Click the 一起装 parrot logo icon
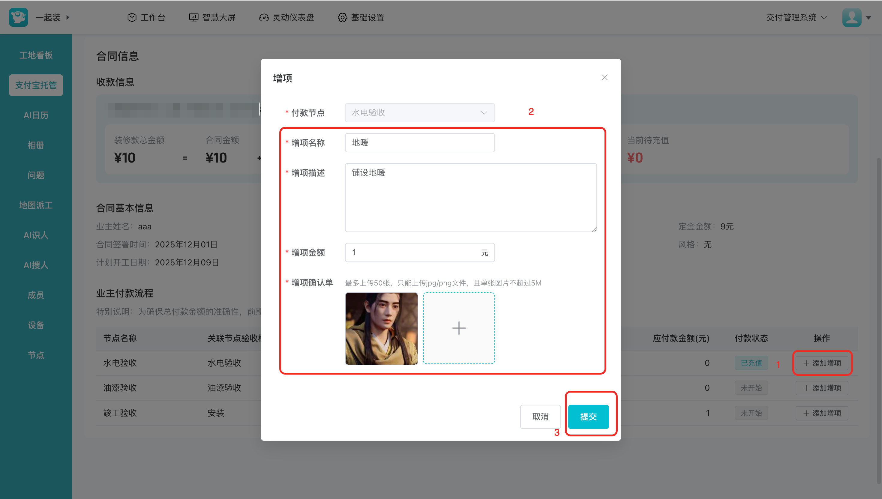This screenshot has width=882, height=499. tap(19, 17)
